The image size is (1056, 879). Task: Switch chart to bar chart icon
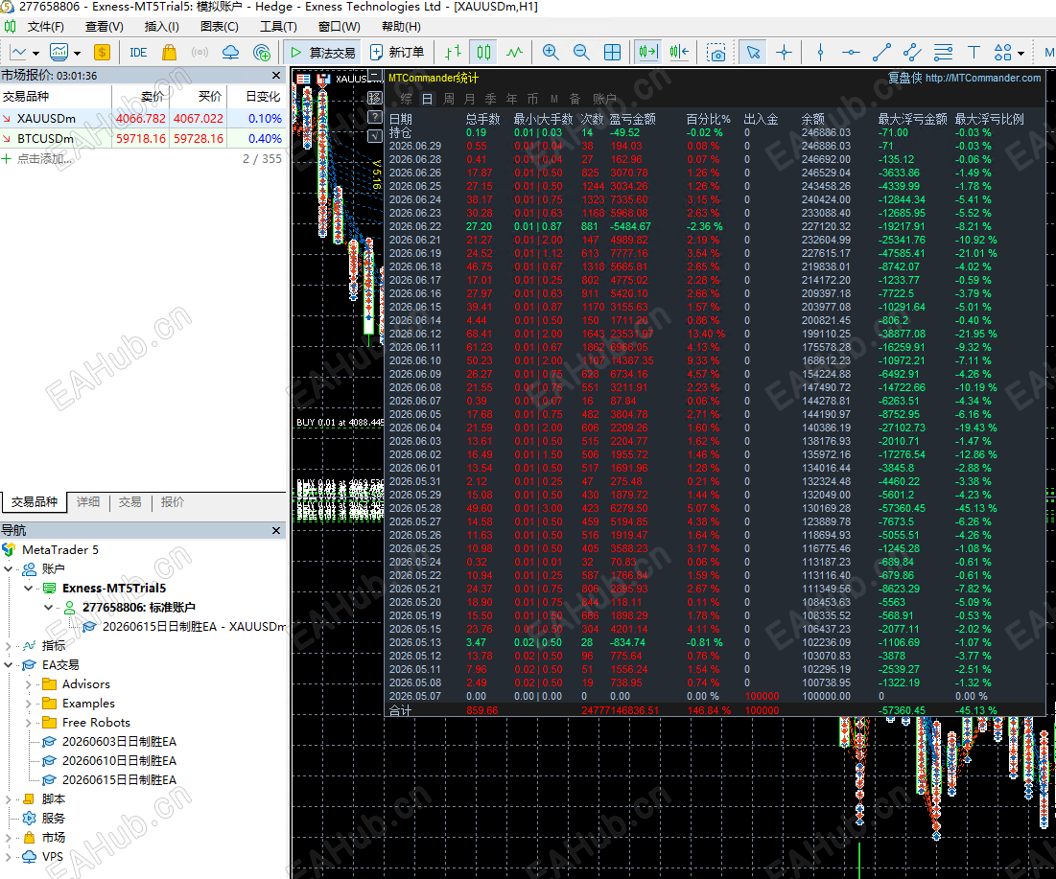454,53
